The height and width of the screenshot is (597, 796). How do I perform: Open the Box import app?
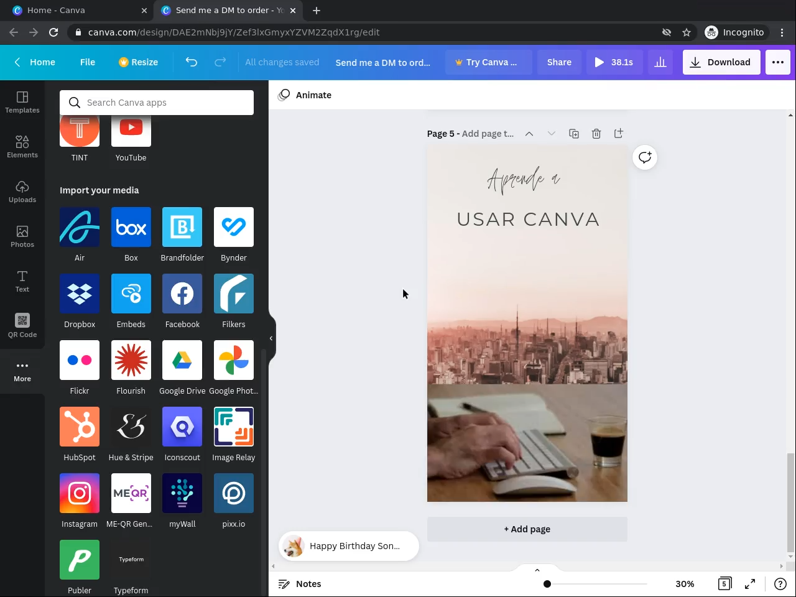coord(131,227)
